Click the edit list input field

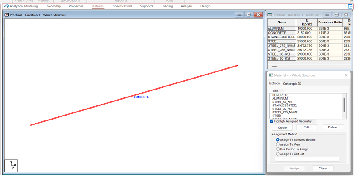pyautogui.click(x=307, y=159)
